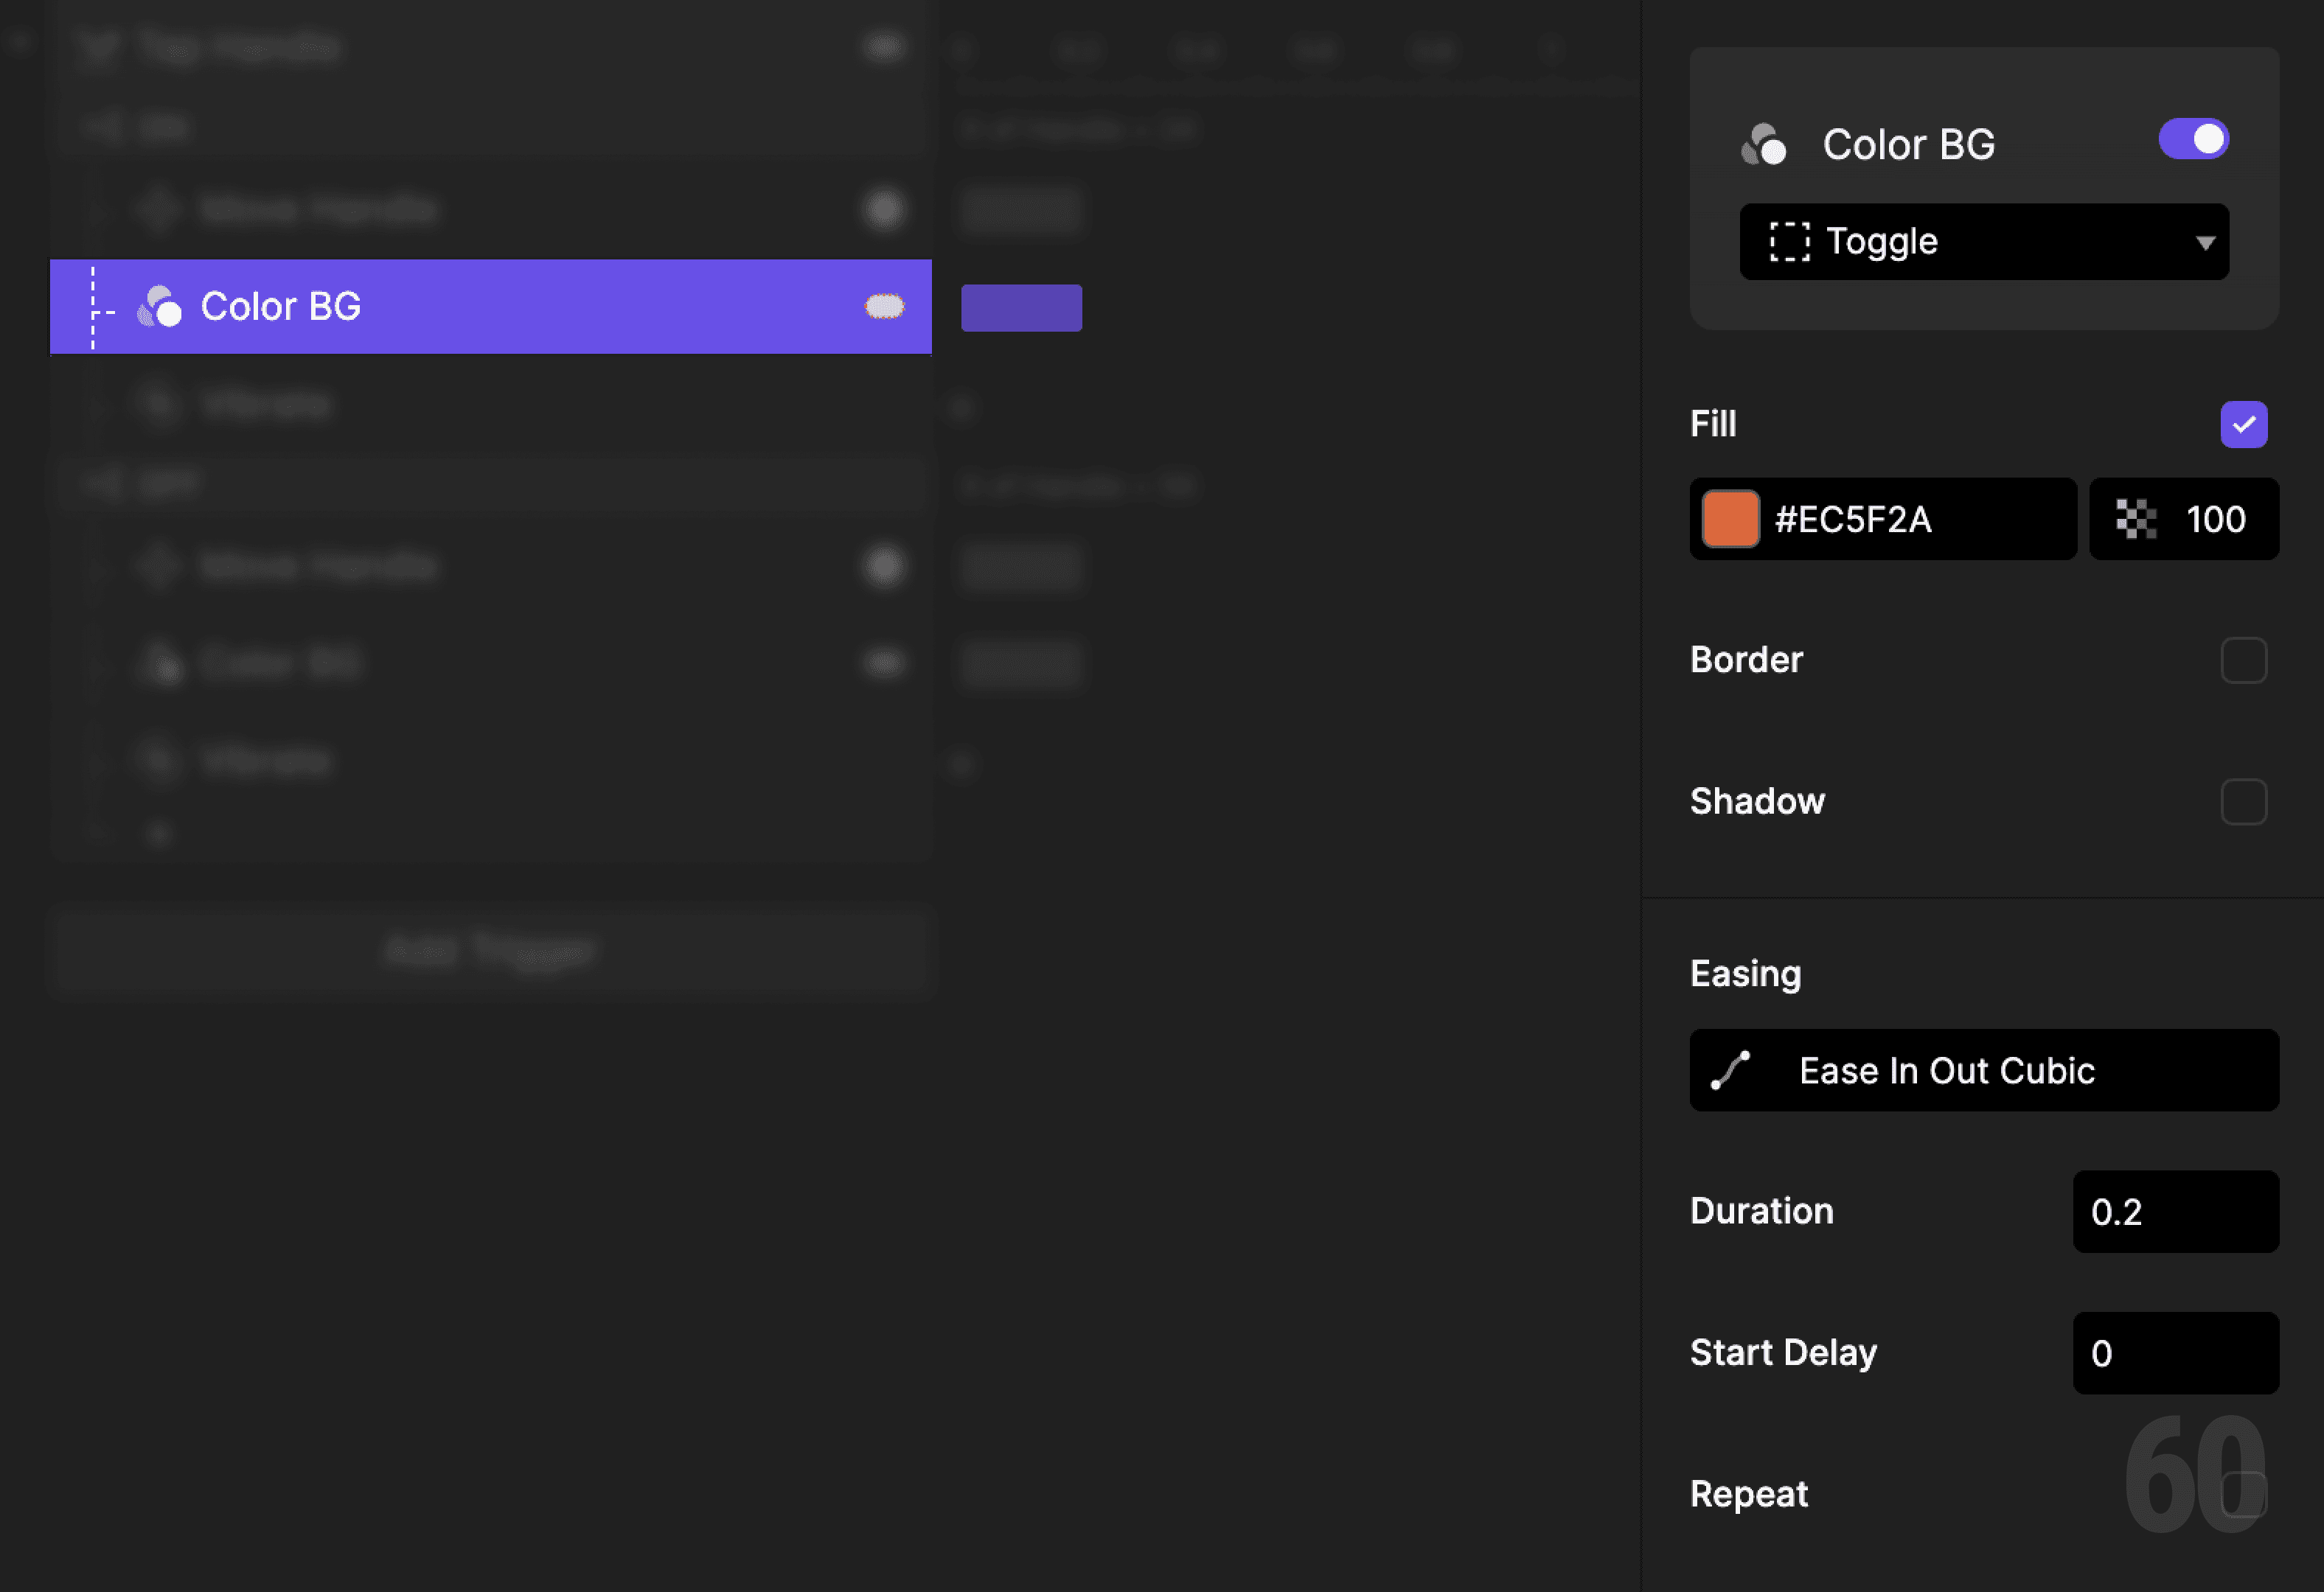
Task: Open the orange color swatch picker
Action: tap(1730, 519)
